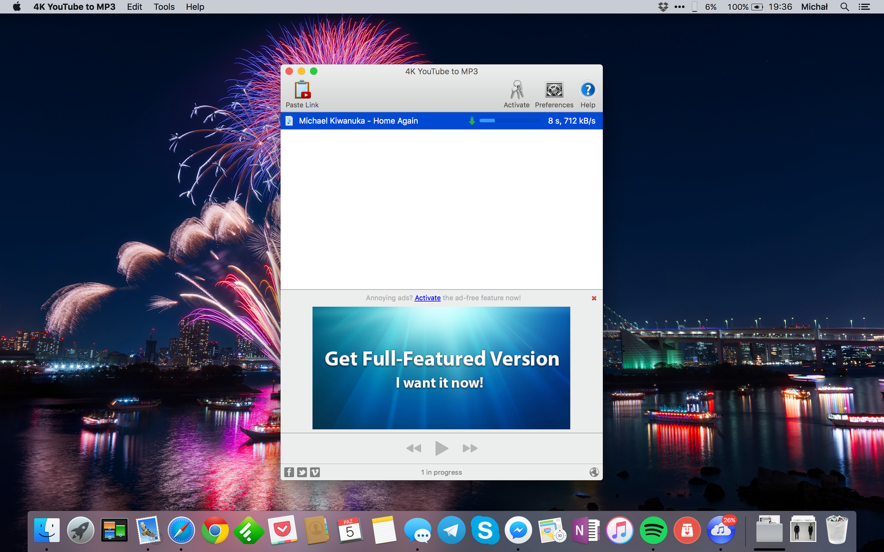
Task: Click the Paste Link toolbar icon
Action: pos(302,90)
